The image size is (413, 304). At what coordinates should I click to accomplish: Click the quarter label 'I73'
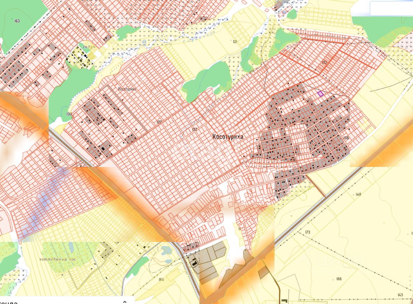(x=307, y=232)
